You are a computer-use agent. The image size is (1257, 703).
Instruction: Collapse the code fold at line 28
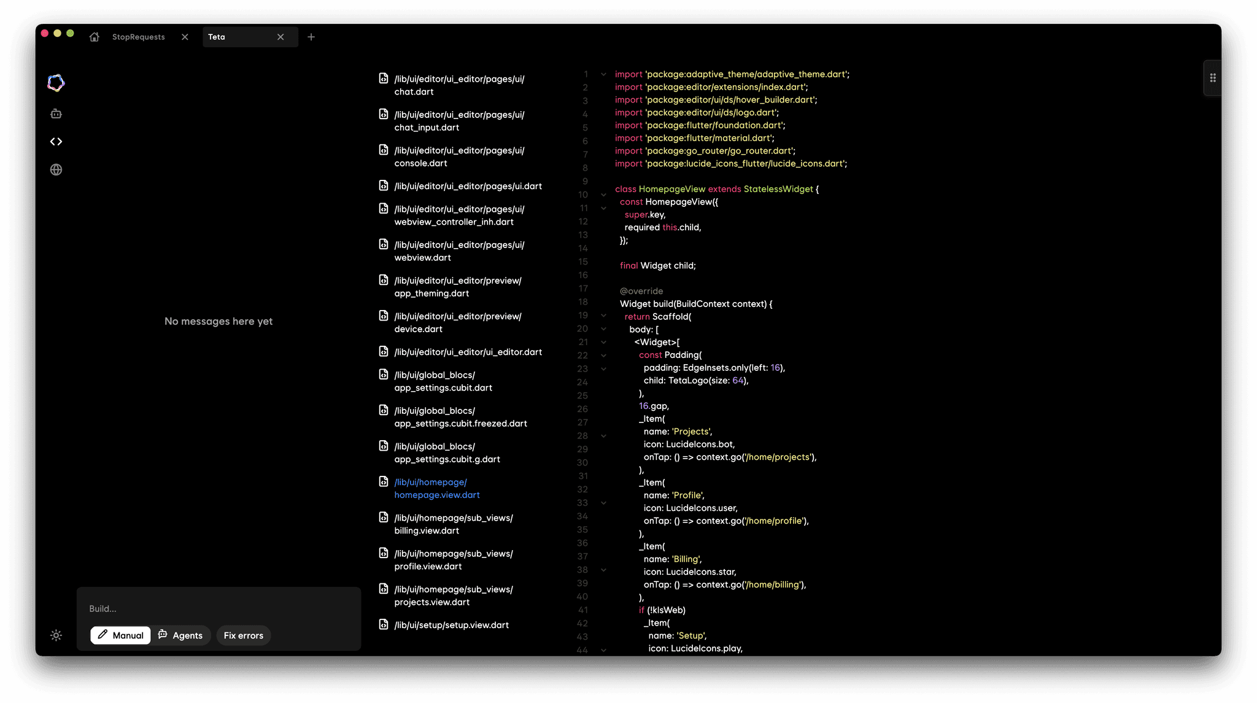602,435
